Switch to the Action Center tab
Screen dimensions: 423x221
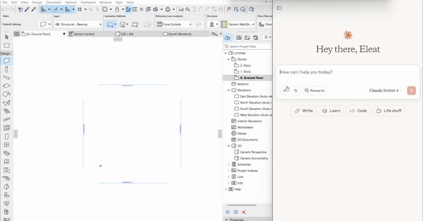(82, 34)
